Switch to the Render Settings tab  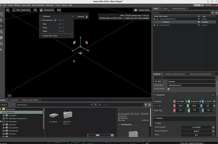tap(179, 9)
